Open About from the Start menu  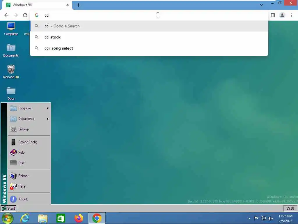pos(29,199)
